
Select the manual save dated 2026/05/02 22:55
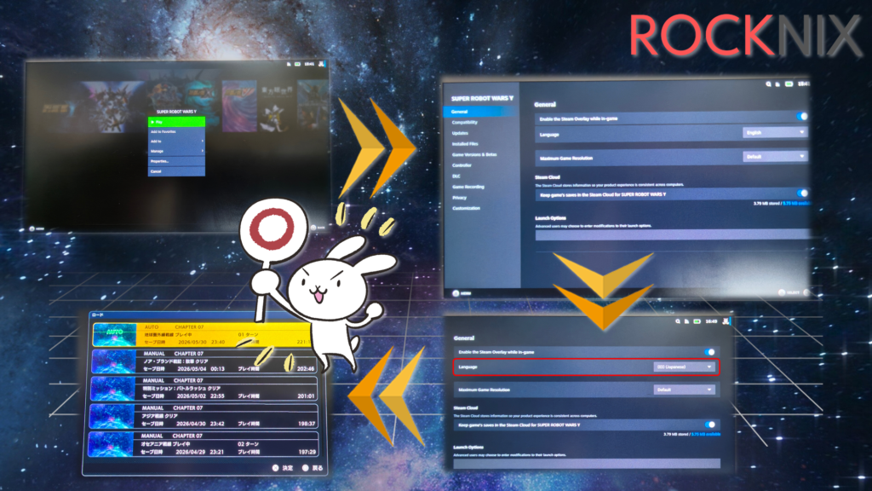[204, 389]
